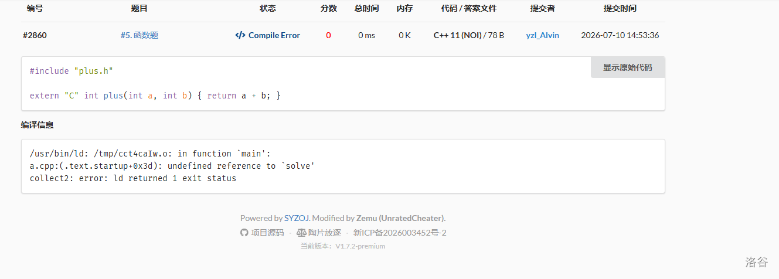Visit the SYZOJ link in footer

click(297, 218)
